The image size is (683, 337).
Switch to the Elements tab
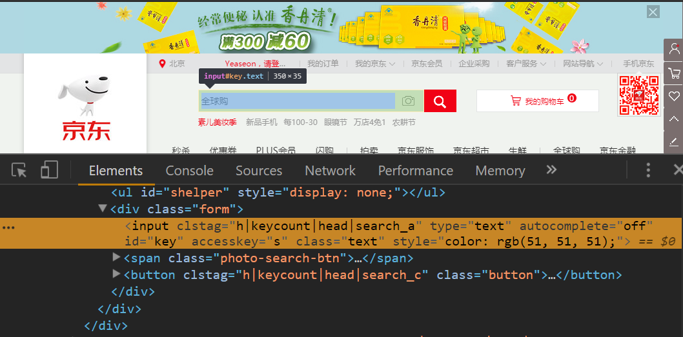click(x=116, y=171)
